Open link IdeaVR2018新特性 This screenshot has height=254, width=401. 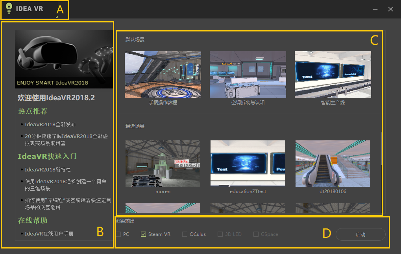click(48, 170)
